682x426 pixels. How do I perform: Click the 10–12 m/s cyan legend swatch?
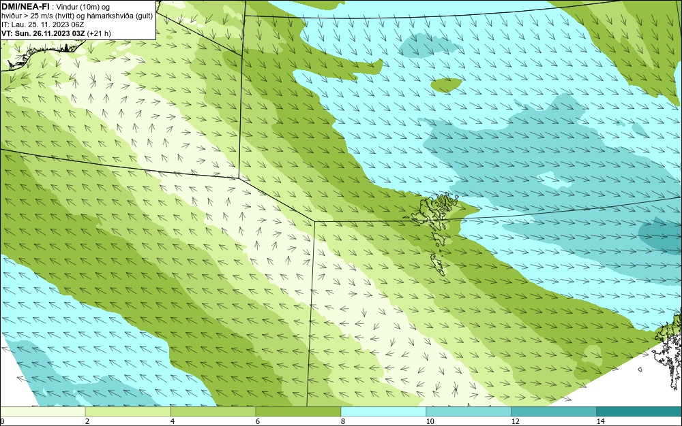(x=469, y=412)
